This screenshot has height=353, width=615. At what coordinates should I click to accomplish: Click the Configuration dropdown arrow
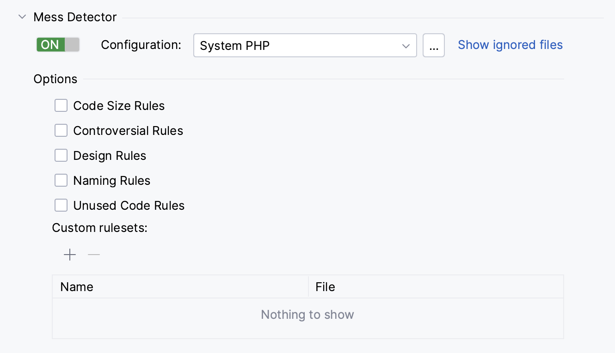point(406,46)
